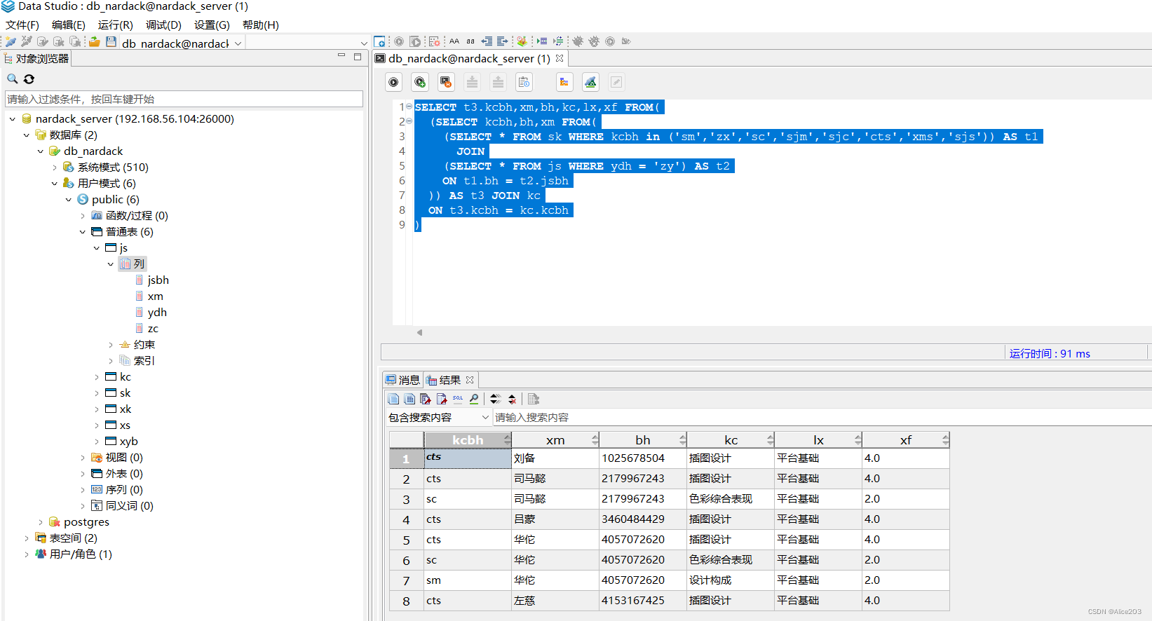Image resolution: width=1152 pixels, height=621 pixels.
Task: Execute the SQL statement with run button
Action: point(394,82)
